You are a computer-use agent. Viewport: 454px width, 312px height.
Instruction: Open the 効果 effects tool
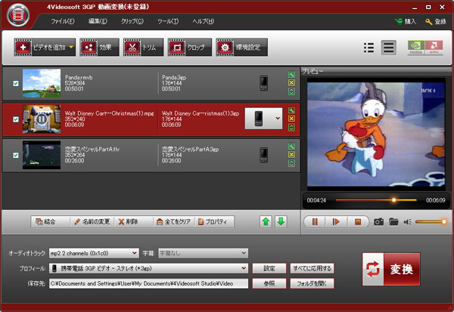click(x=99, y=47)
